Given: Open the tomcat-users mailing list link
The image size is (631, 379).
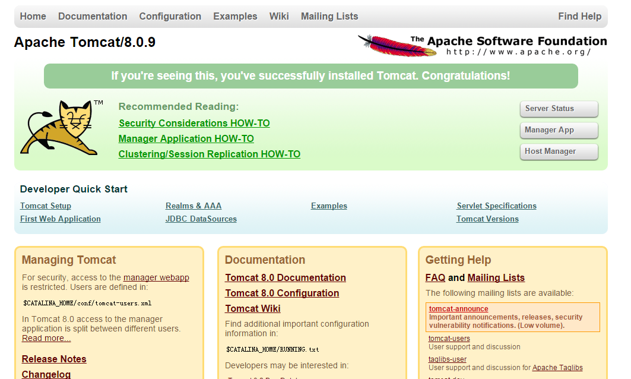Looking at the screenshot, I should pos(449,339).
